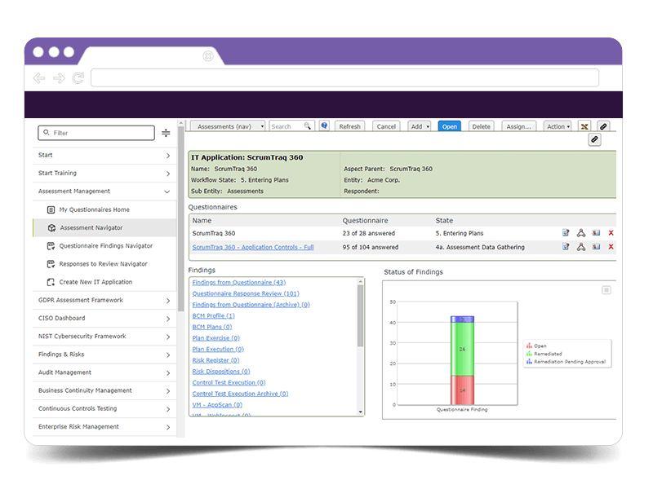Expand the Action dropdown button
653x489 pixels.
[557, 126]
